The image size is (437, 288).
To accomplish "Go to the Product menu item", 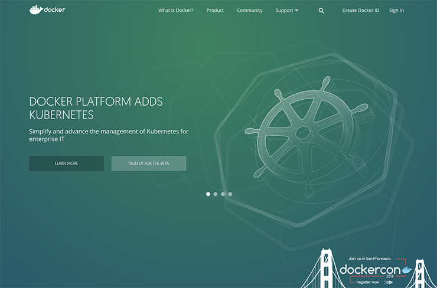I will tap(215, 10).
